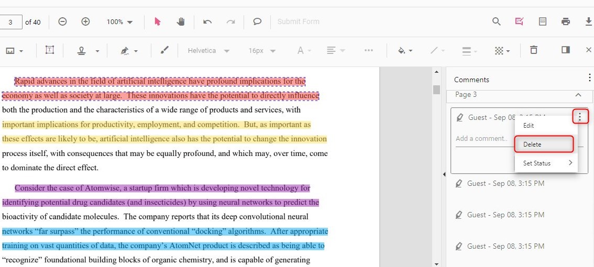Toggle the right side panel view
Image resolution: width=594 pixels, height=267 pixels.
pyautogui.click(x=566, y=50)
